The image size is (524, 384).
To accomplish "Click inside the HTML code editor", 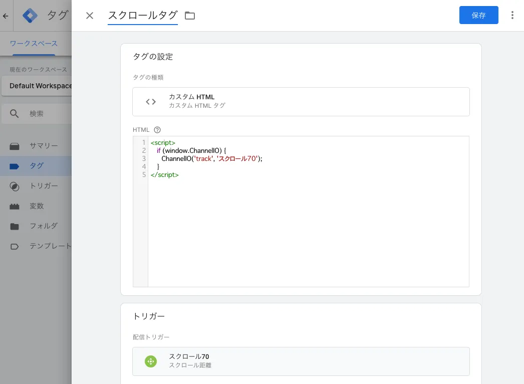I will point(308,226).
